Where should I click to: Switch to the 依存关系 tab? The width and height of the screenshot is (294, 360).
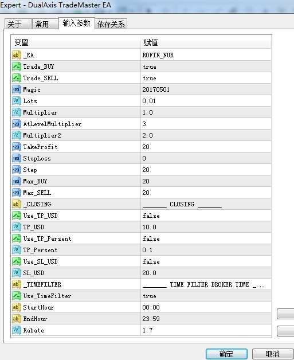tap(111, 24)
